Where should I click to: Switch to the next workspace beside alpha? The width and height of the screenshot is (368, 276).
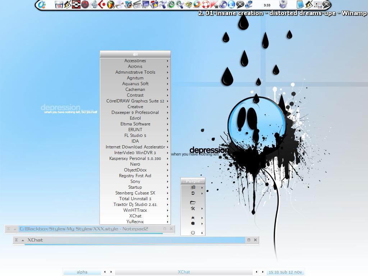pos(111,272)
